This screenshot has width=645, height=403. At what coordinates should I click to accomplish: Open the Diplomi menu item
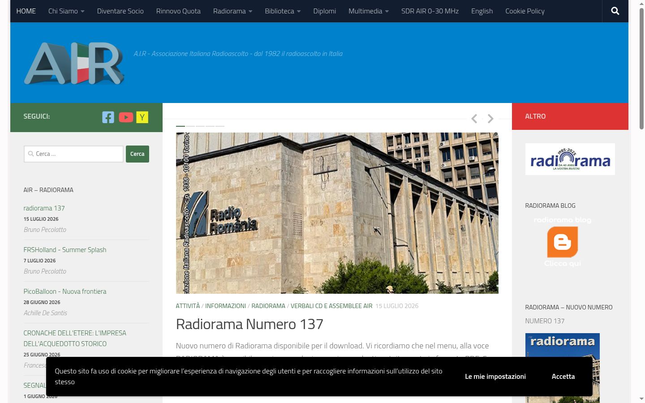[x=325, y=11]
